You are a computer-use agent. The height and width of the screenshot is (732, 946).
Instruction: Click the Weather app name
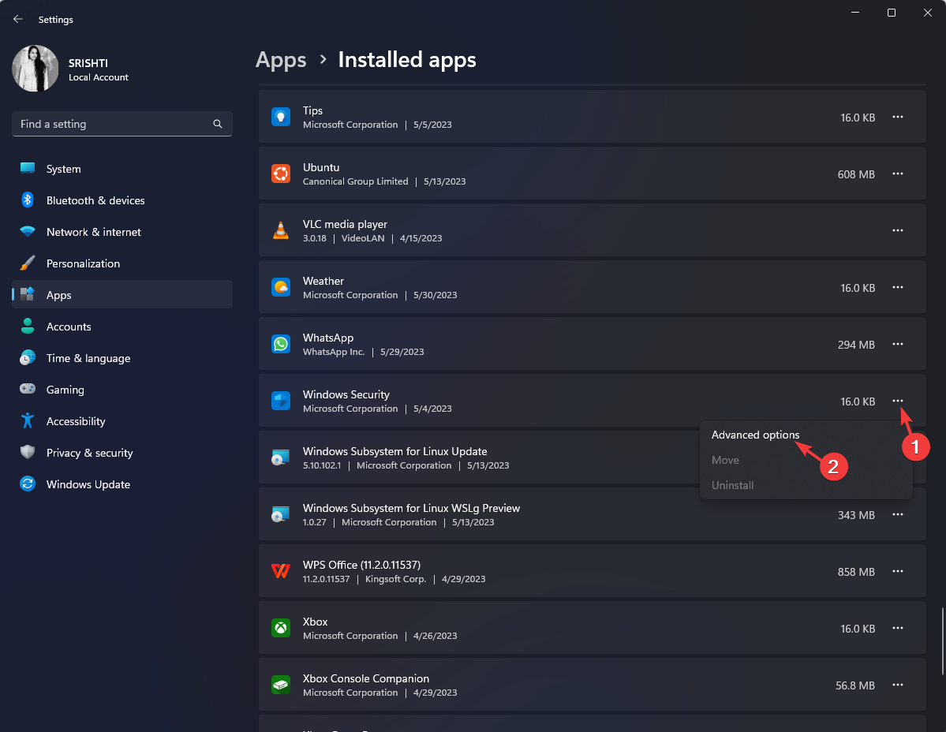click(x=323, y=281)
